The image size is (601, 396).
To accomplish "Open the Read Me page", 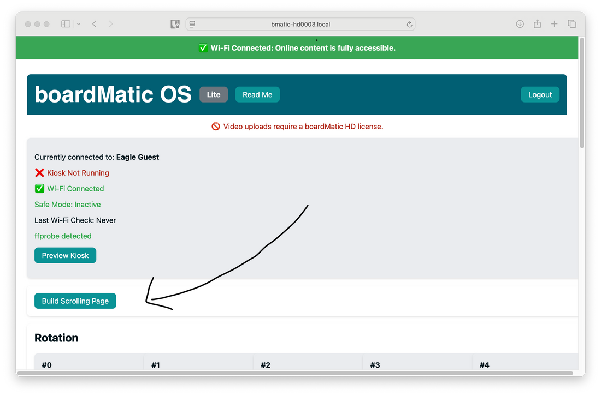I will click(x=257, y=94).
